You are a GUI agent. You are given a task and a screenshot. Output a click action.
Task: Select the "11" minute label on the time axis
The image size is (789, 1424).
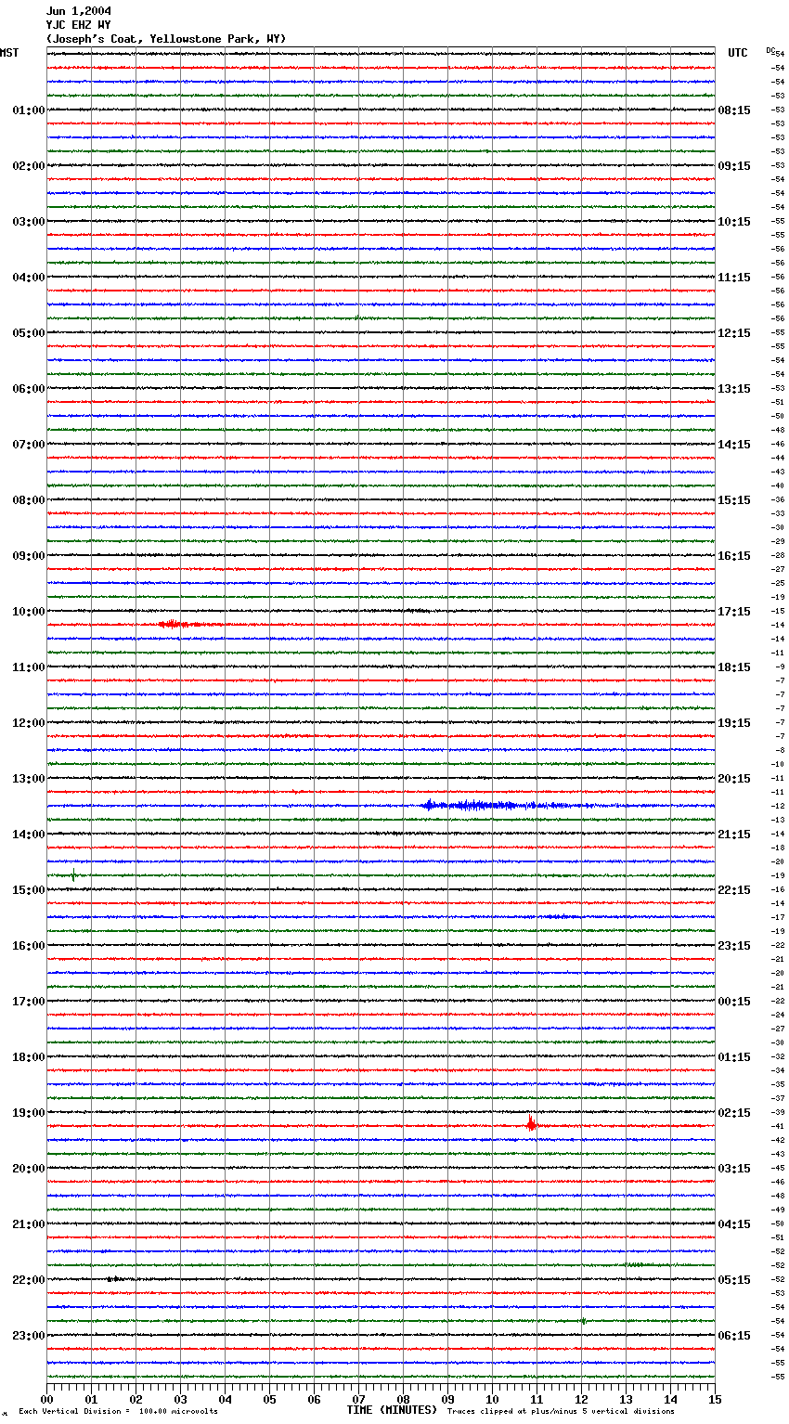(537, 1399)
